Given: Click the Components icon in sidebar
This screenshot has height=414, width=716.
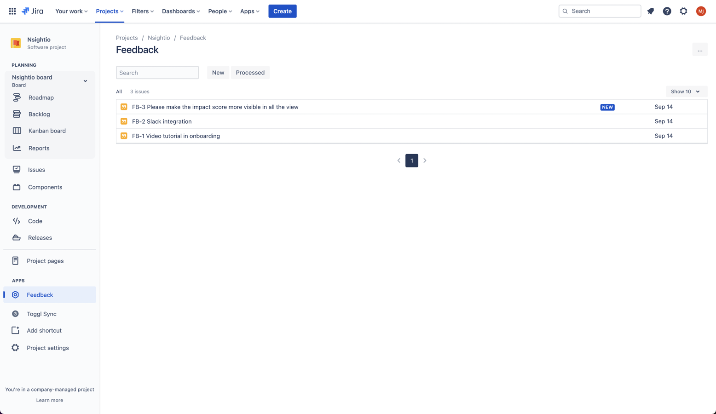Looking at the screenshot, I should (x=17, y=187).
